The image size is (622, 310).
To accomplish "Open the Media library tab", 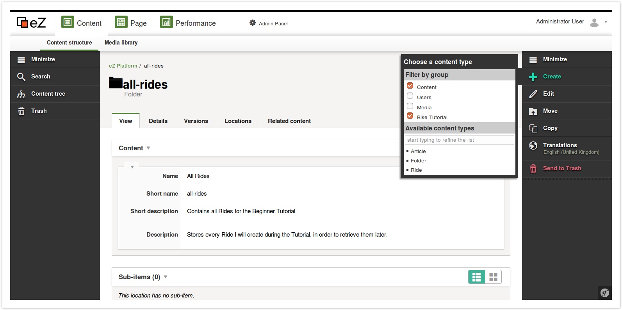I will coord(121,43).
